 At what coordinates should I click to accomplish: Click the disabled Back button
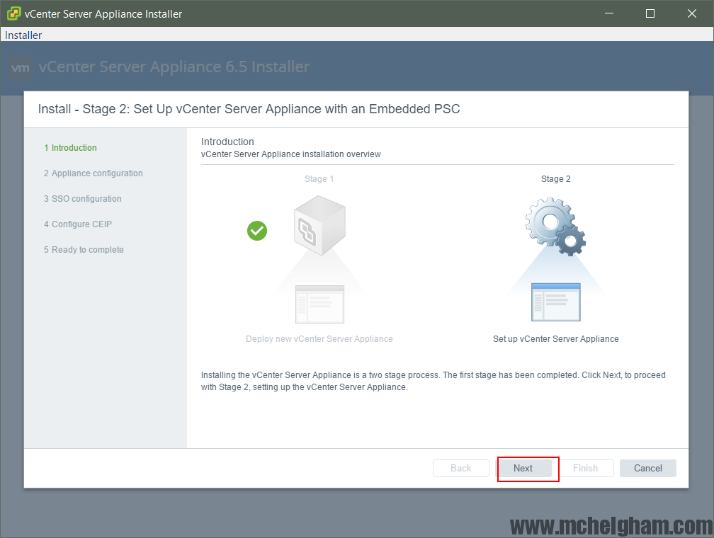(x=461, y=469)
